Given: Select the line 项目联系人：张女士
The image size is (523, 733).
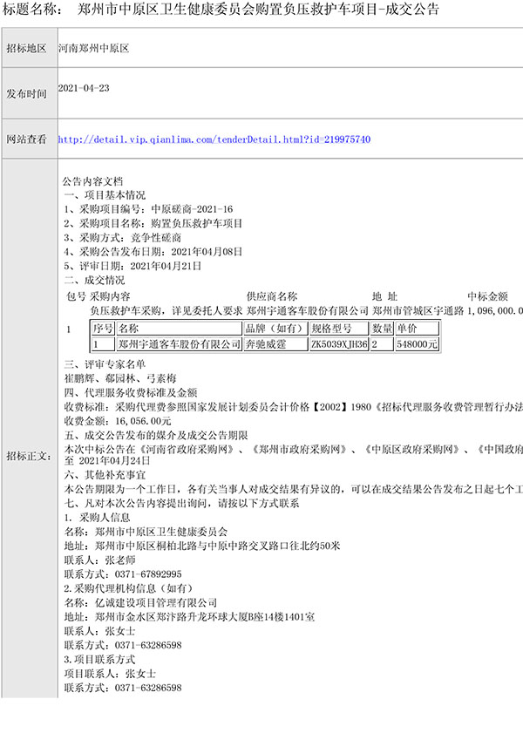Looking at the screenshot, I should click(x=110, y=674).
